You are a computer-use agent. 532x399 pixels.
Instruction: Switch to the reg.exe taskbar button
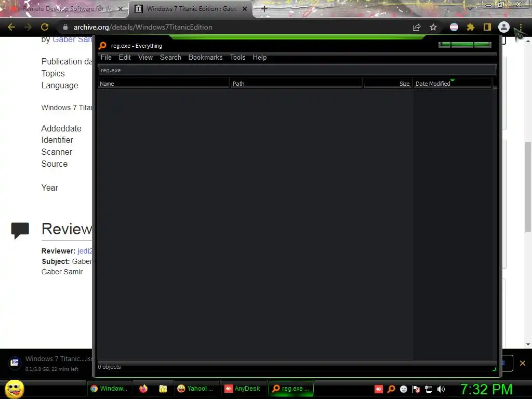(x=291, y=389)
